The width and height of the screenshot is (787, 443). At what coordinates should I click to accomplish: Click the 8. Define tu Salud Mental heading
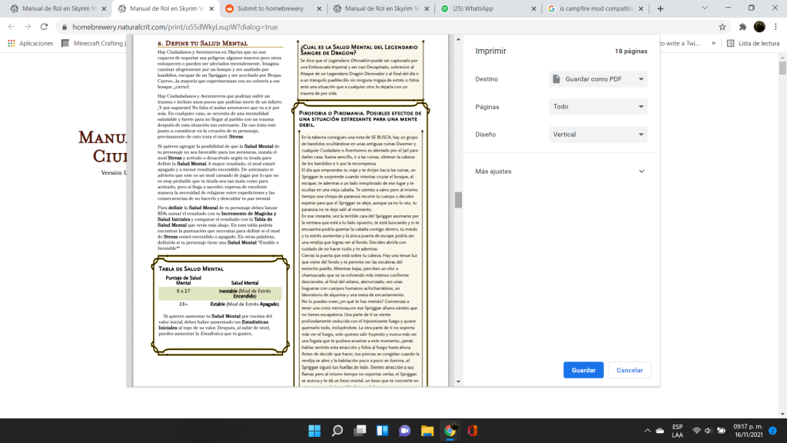click(203, 43)
